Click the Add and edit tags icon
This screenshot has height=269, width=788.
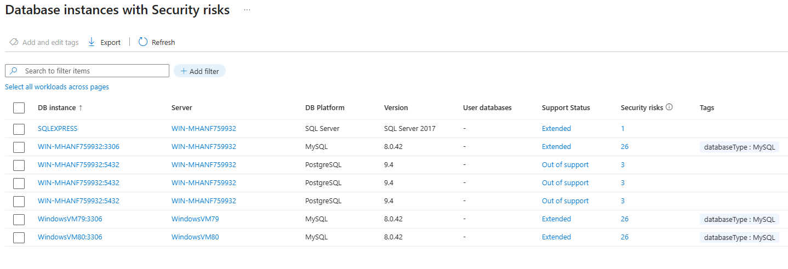[x=14, y=42]
